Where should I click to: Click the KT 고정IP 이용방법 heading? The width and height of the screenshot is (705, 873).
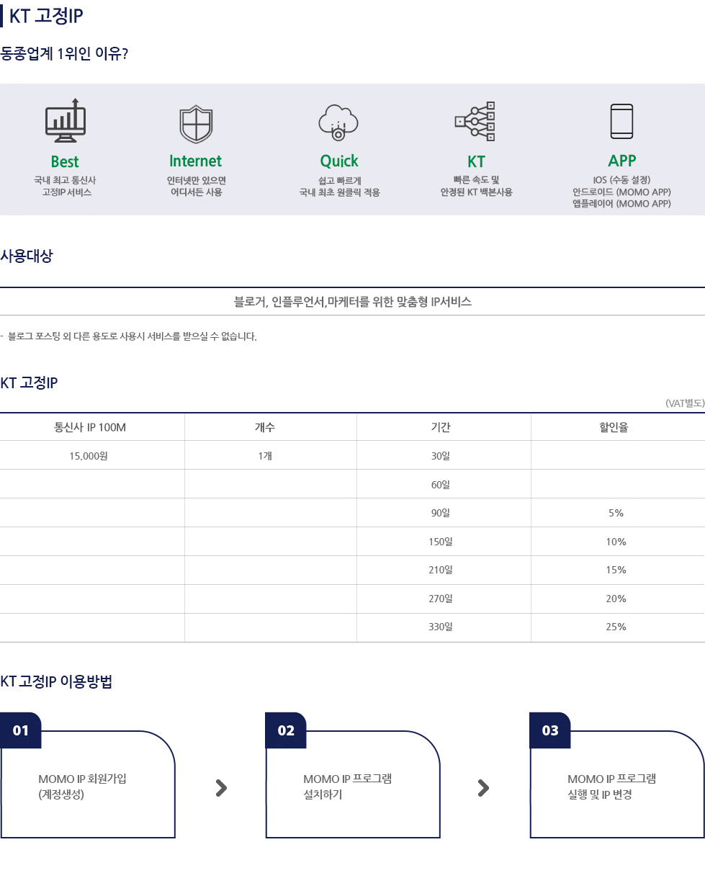(56, 681)
